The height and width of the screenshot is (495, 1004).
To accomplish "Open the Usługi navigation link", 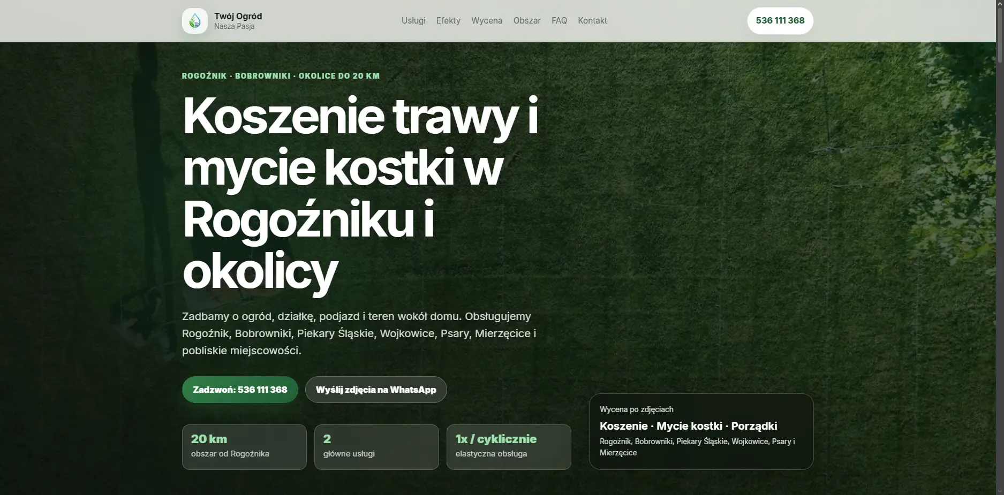I will [x=413, y=20].
